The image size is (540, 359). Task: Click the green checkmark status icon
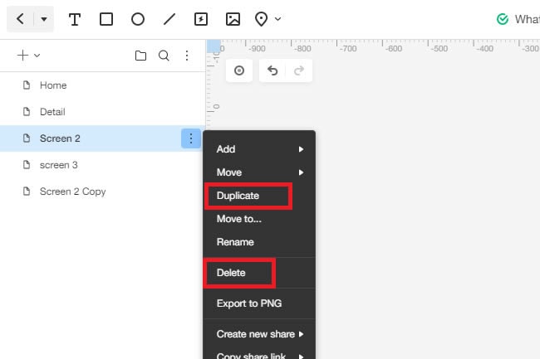pyautogui.click(x=503, y=19)
